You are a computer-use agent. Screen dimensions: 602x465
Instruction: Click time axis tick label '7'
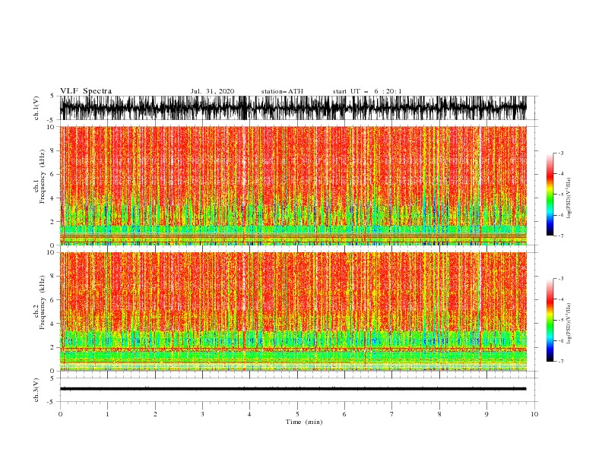391,414
